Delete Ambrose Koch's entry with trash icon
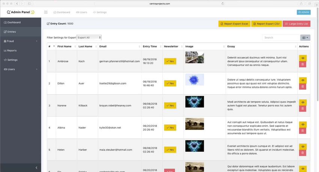This screenshot has width=319, height=172. (302, 64)
